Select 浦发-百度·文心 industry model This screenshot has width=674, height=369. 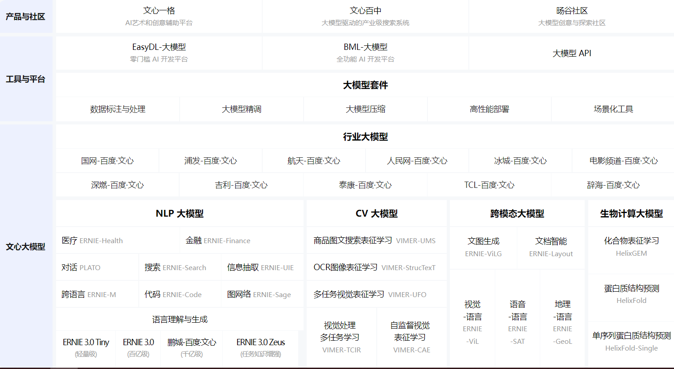coord(211,161)
